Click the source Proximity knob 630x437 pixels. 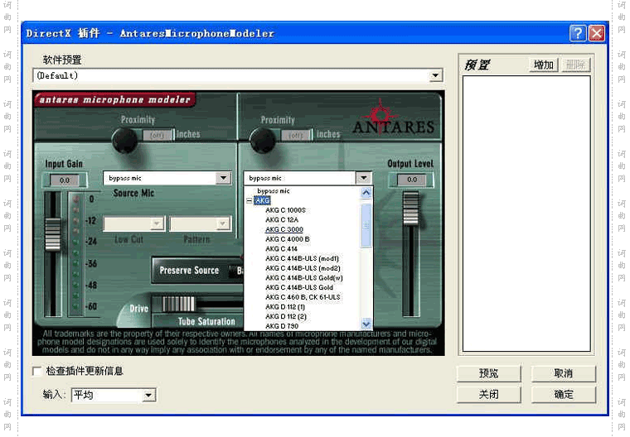[x=125, y=141]
